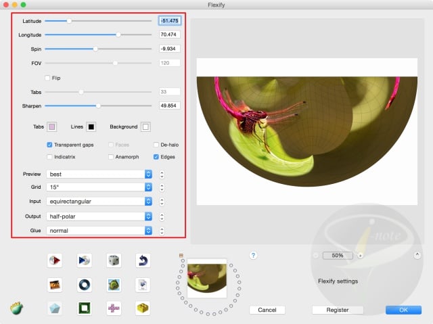Click the yellow brick icon

pyautogui.click(x=143, y=308)
